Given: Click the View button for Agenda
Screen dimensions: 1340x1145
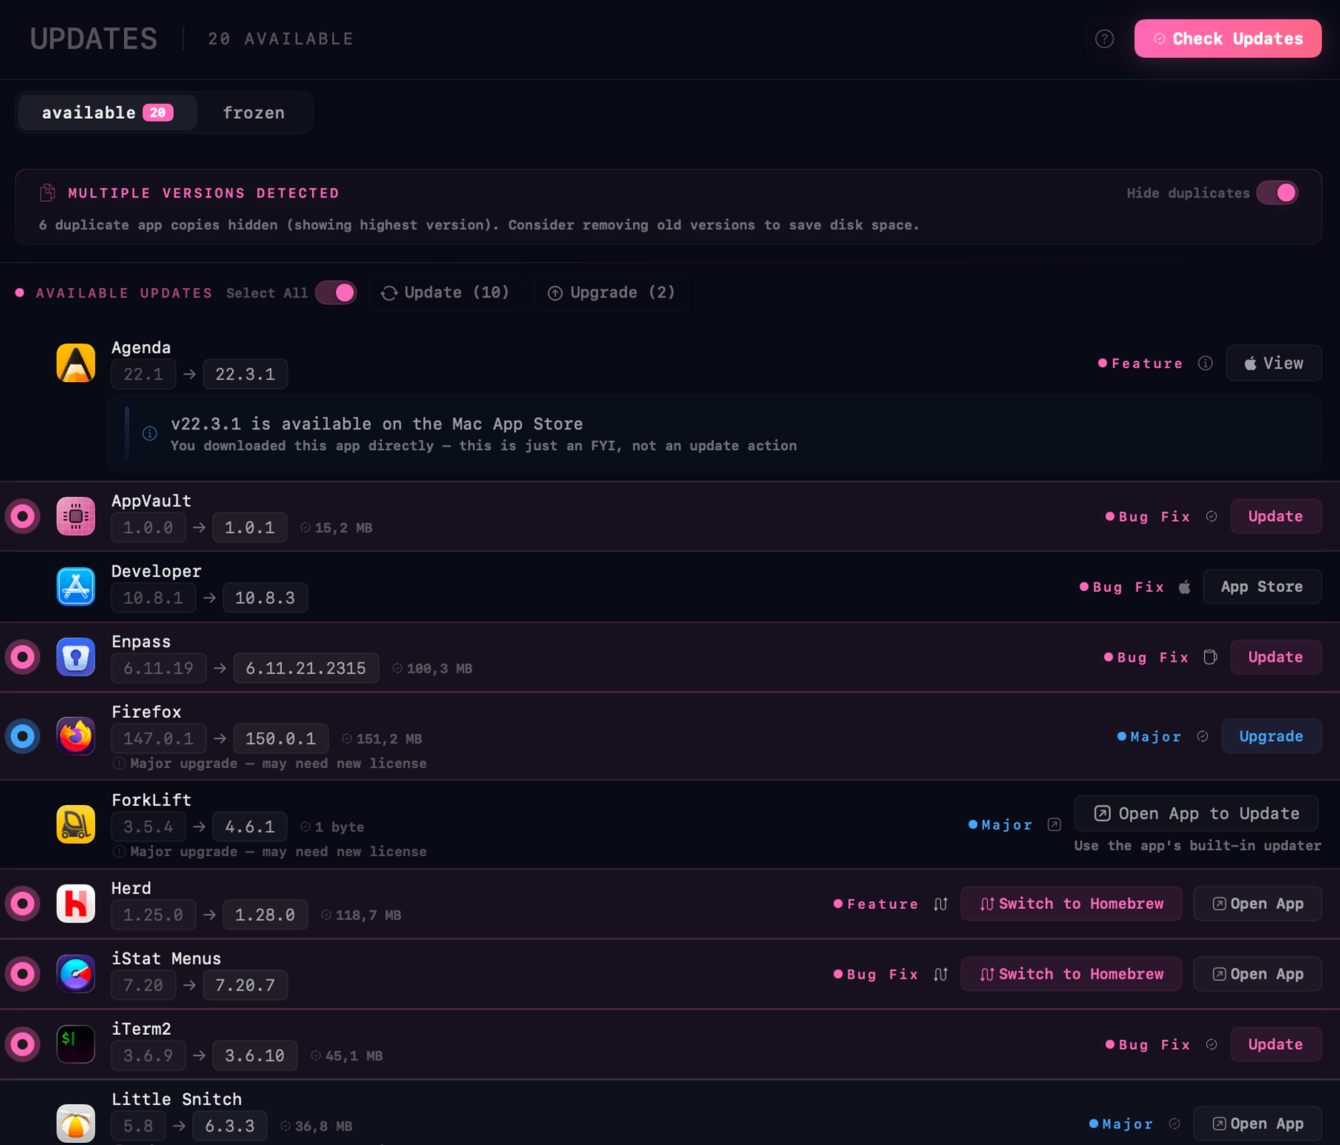Looking at the screenshot, I should 1273,363.
